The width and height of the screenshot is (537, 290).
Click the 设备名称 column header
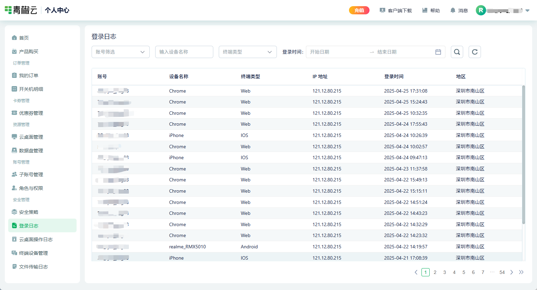click(179, 77)
